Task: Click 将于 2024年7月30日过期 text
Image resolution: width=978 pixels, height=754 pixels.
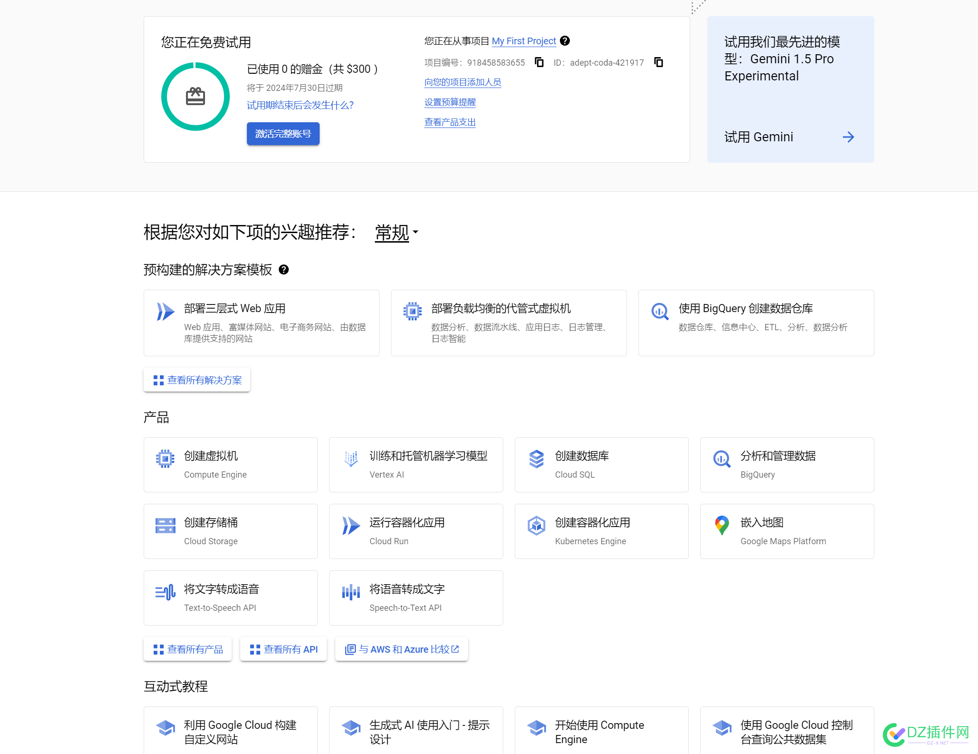Action: pyautogui.click(x=294, y=88)
